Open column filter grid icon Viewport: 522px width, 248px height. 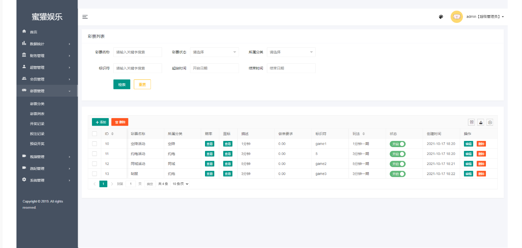click(x=472, y=122)
